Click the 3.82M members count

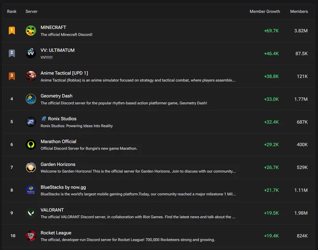point(301,31)
